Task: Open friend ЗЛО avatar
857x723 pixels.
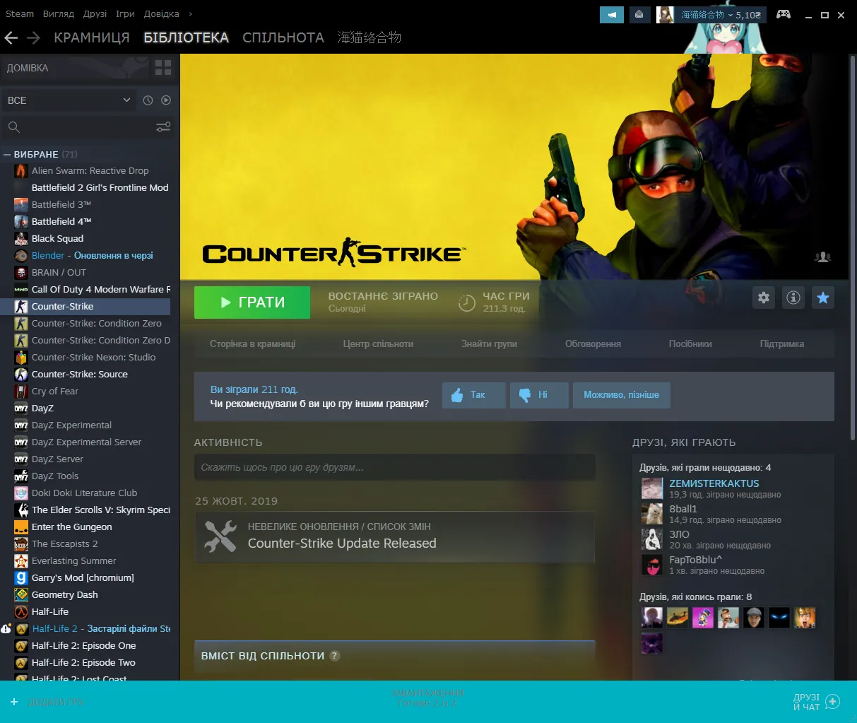Action: click(x=651, y=539)
